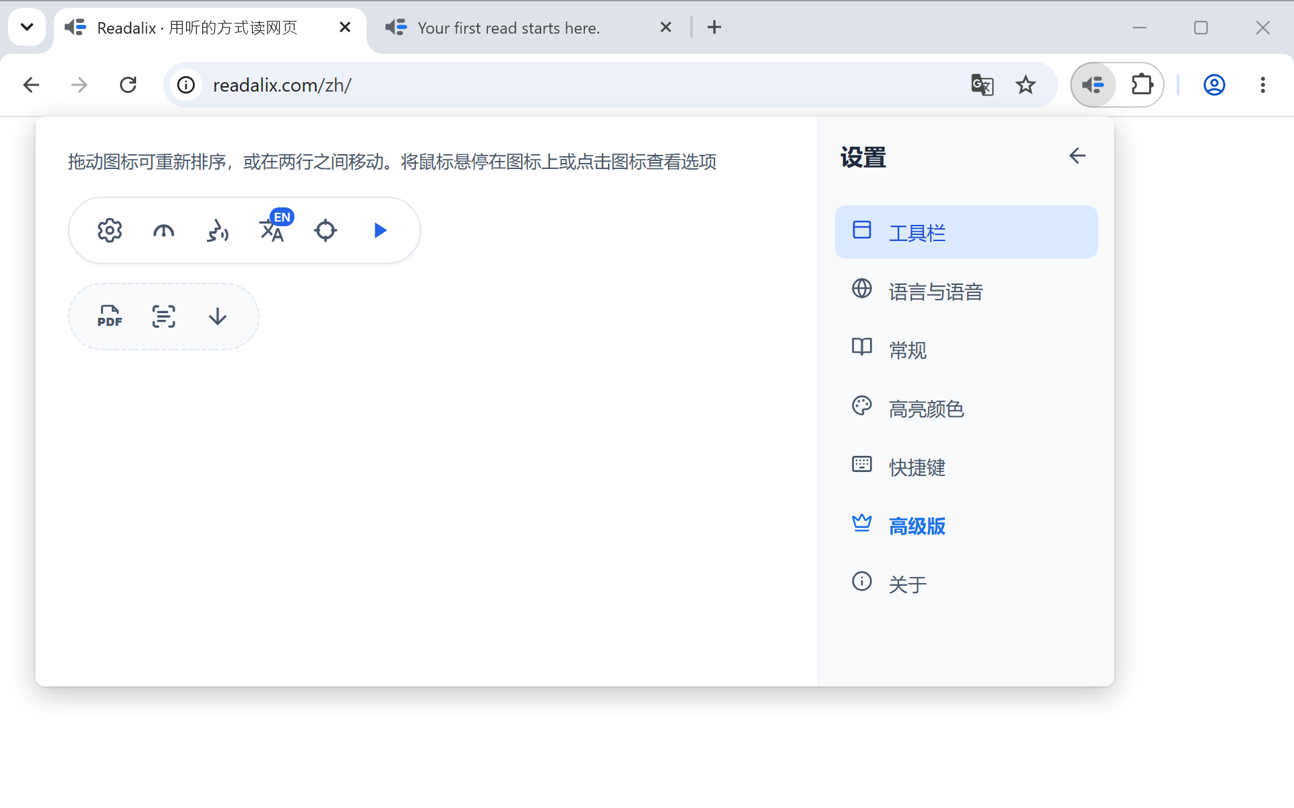This screenshot has height=808, width=1294.
Task: Open the 高亮颜色 settings section
Action: [x=966, y=408]
